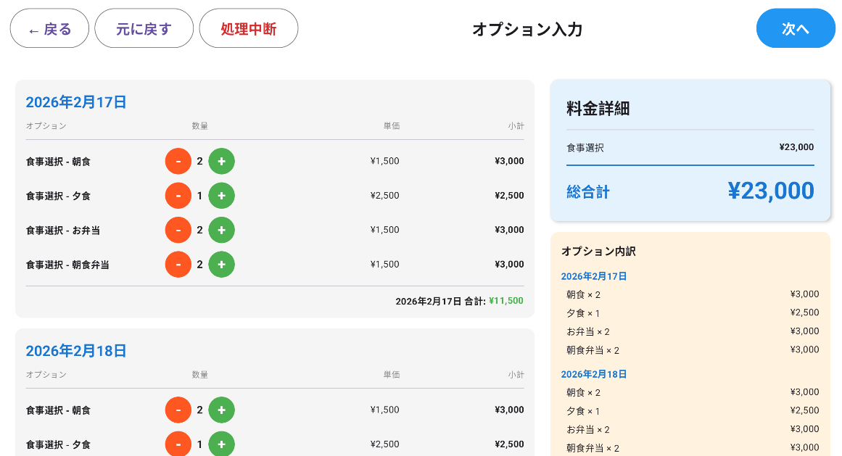
Task: Increase 朝食弁当 quantity for 2月17日
Action: coord(221,264)
